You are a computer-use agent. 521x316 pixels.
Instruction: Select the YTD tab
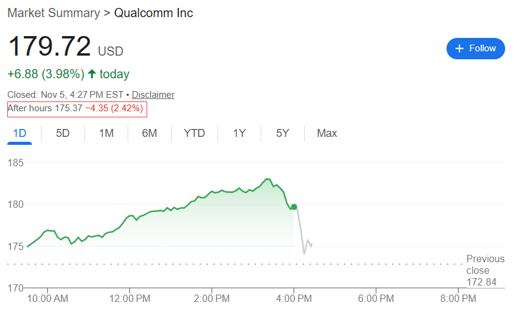[x=194, y=133]
